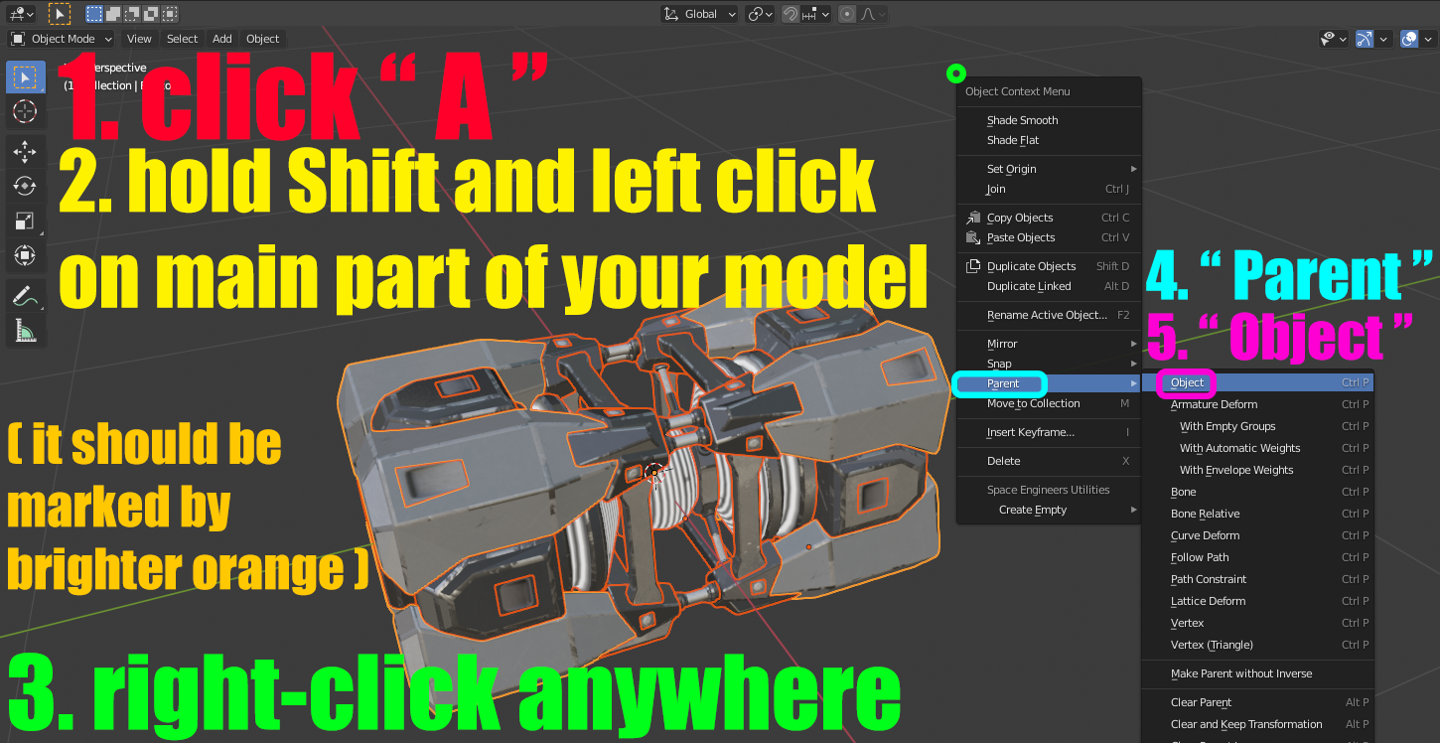Image resolution: width=1440 pixels, height=743 pixels.
Task: Activate the 3D Cursor tool
Action: [26, 112]
